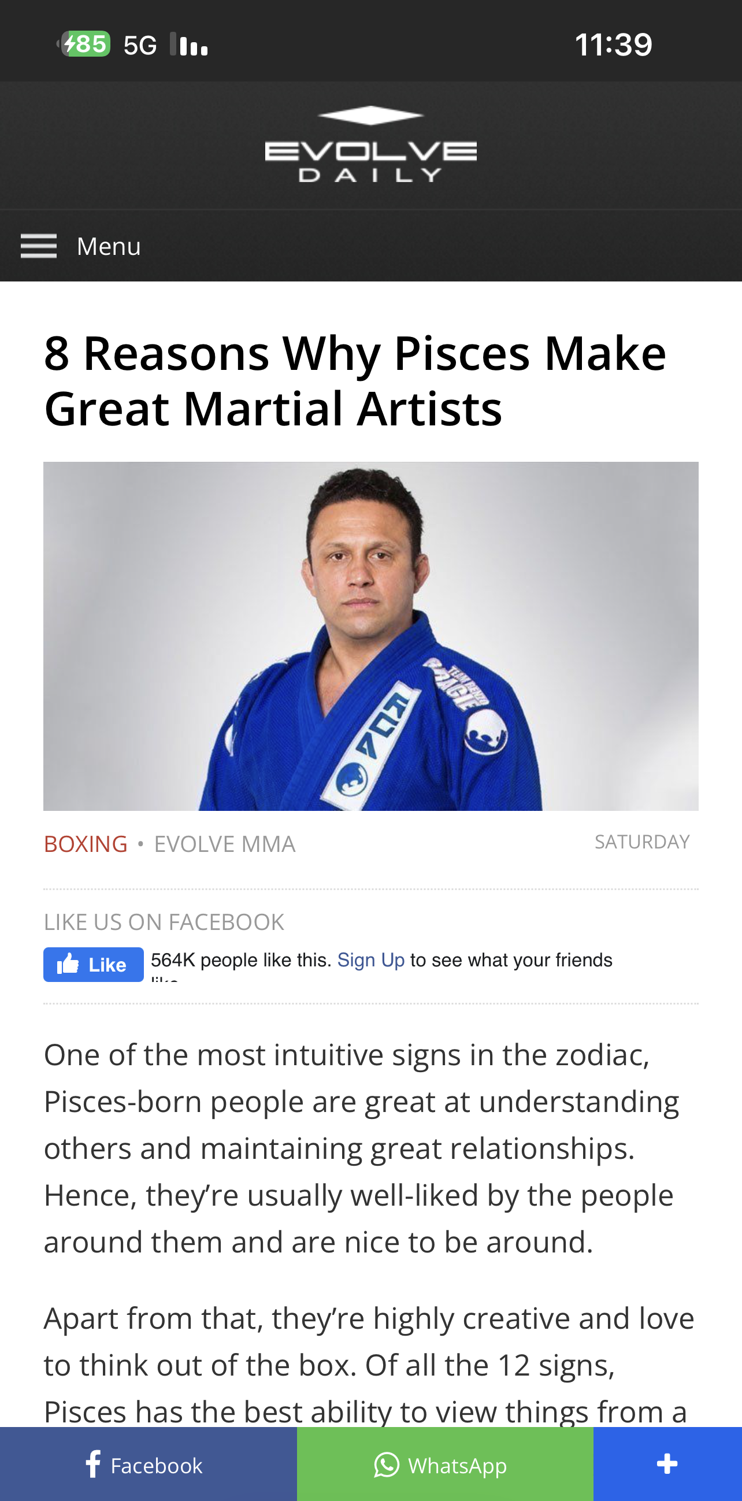
Task: Tap the Facebook f icon
Action: (x=93, y=1464)
